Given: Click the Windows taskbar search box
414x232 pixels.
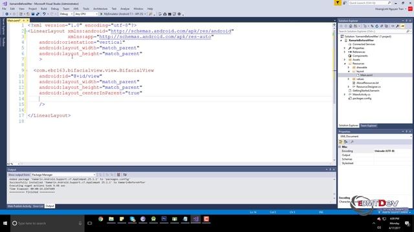Looking at the screenshot, I should [47, 224].
